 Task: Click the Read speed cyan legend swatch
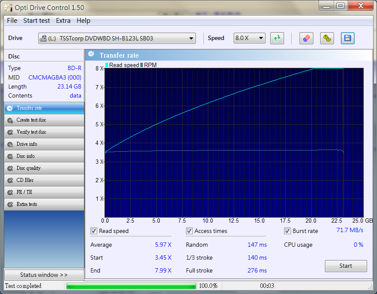click(107, 65)
